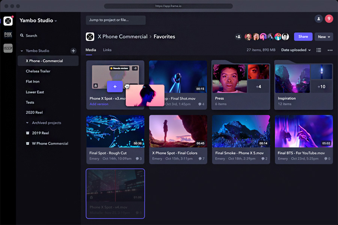
Task: Open Final Smoke - Phone X 5.mov thumbnail
Action: (241, 131)
